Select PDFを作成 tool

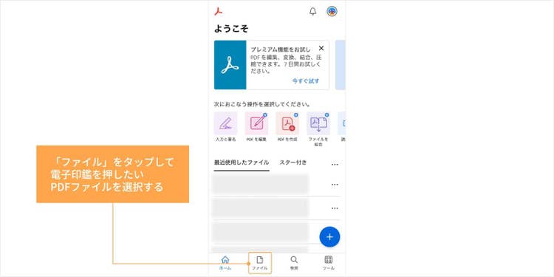coord(287,127)
